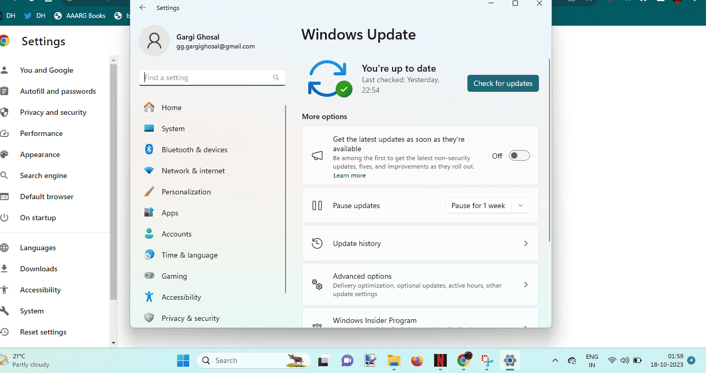This screenshot has height=373, width=706.
Task: Open Privacy and security in Chrome settings
Action: (x=53, y=112)
